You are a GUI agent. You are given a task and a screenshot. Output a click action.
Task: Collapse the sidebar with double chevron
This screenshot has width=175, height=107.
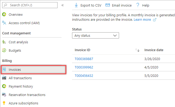coord(63,5)
